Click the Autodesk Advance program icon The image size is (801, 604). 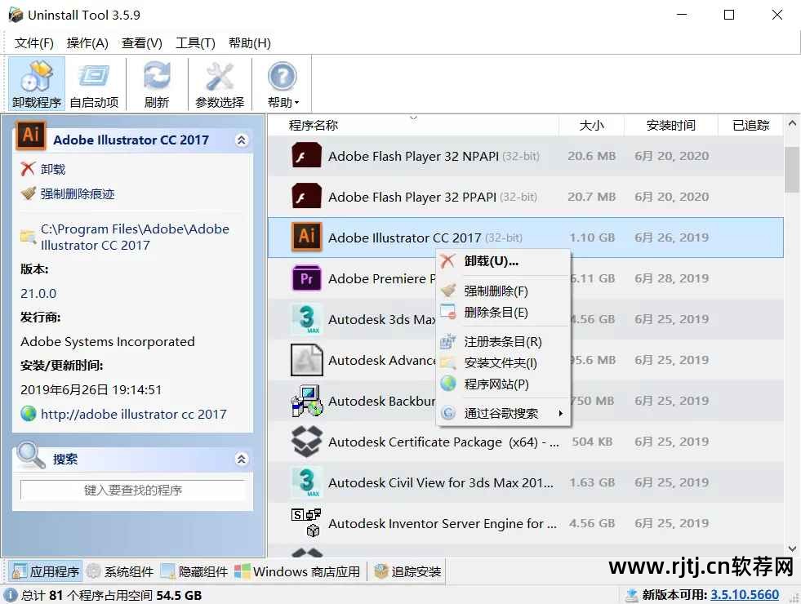pyautogui.click(x=306, y=360)
